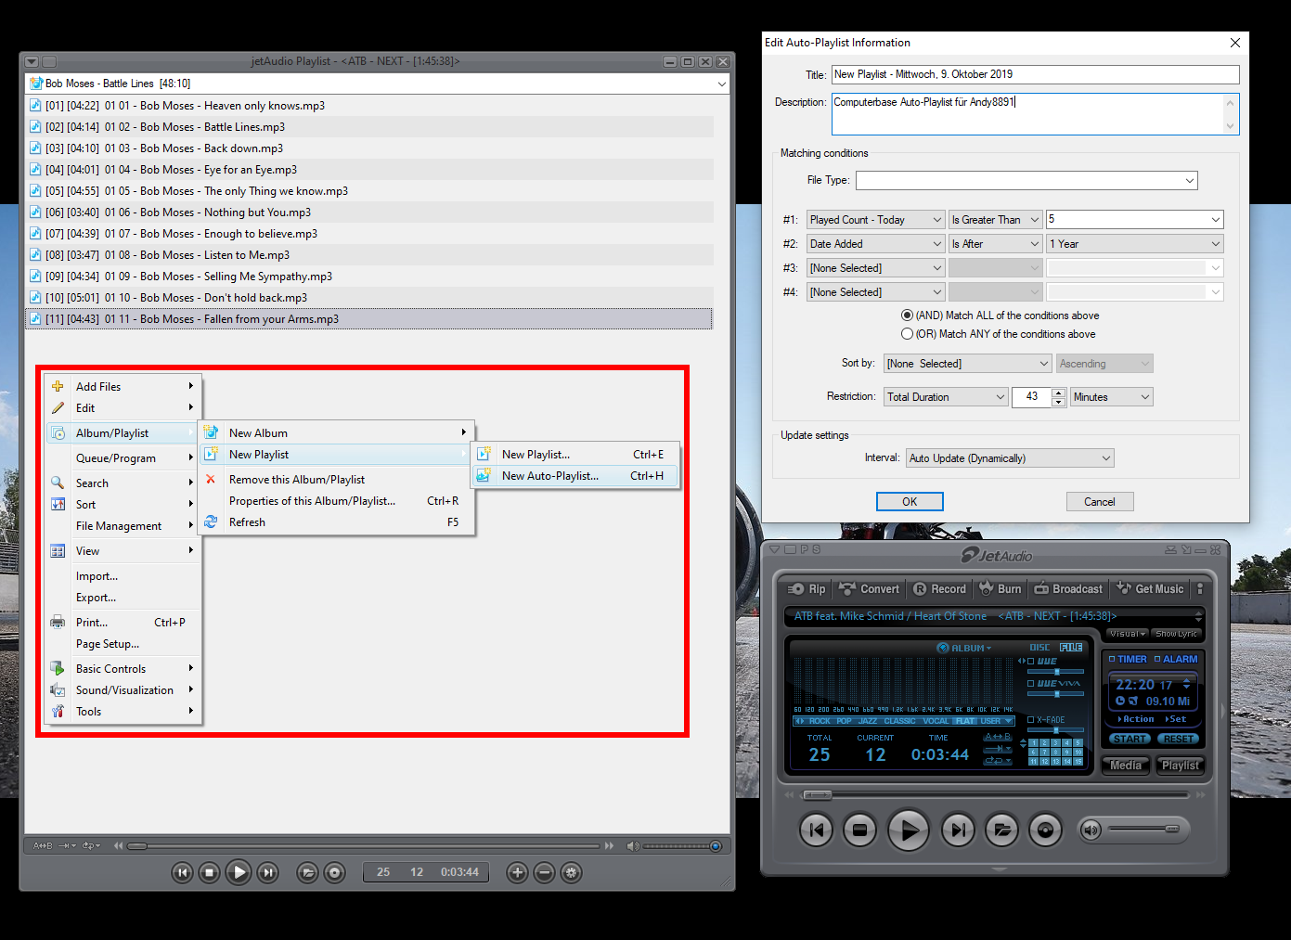1291x940 pixels.
Task: Click speaker icon in playlist window bar
Action: [632, 846]
